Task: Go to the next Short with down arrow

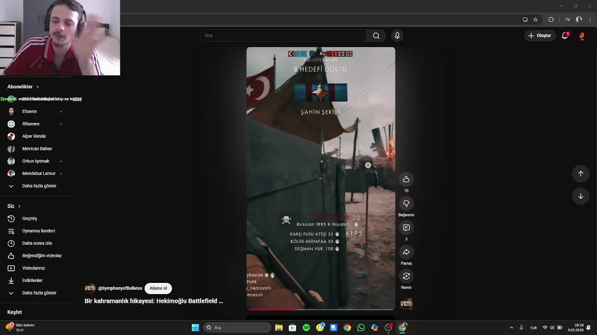Action: (581, 196)
